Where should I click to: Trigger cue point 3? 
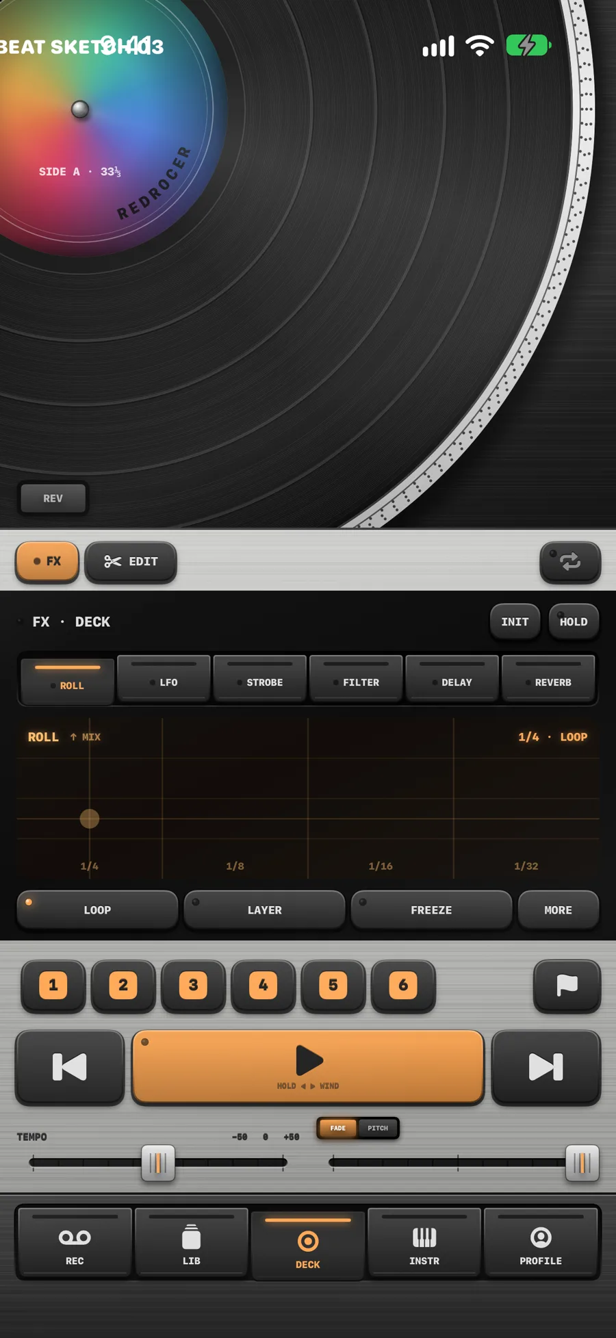pyautogui.click(x=193, y=986)
